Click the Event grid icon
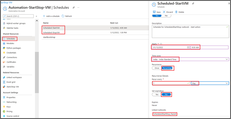The image size is (231, 119). [x=4, y=82]
